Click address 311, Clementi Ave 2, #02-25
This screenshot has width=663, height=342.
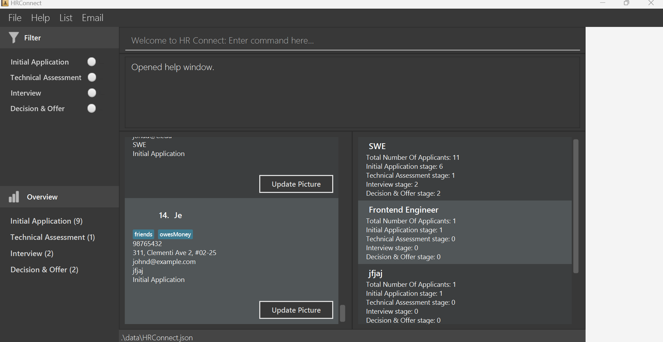(175, 253)
